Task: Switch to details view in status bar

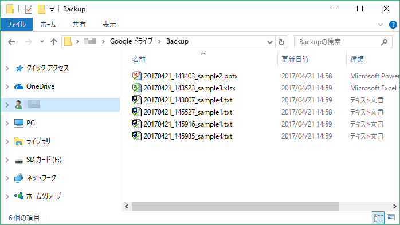Action: point(379,218)
